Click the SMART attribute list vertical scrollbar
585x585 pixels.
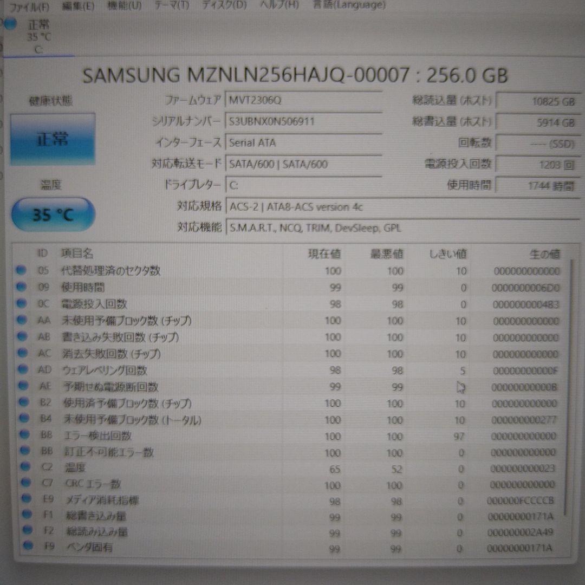click(x=569, y=388)
